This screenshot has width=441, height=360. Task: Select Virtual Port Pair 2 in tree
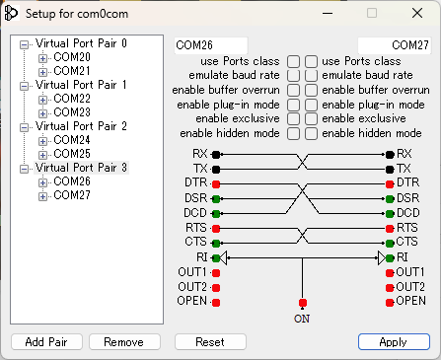pyautogui.click(x=81, y=126)
